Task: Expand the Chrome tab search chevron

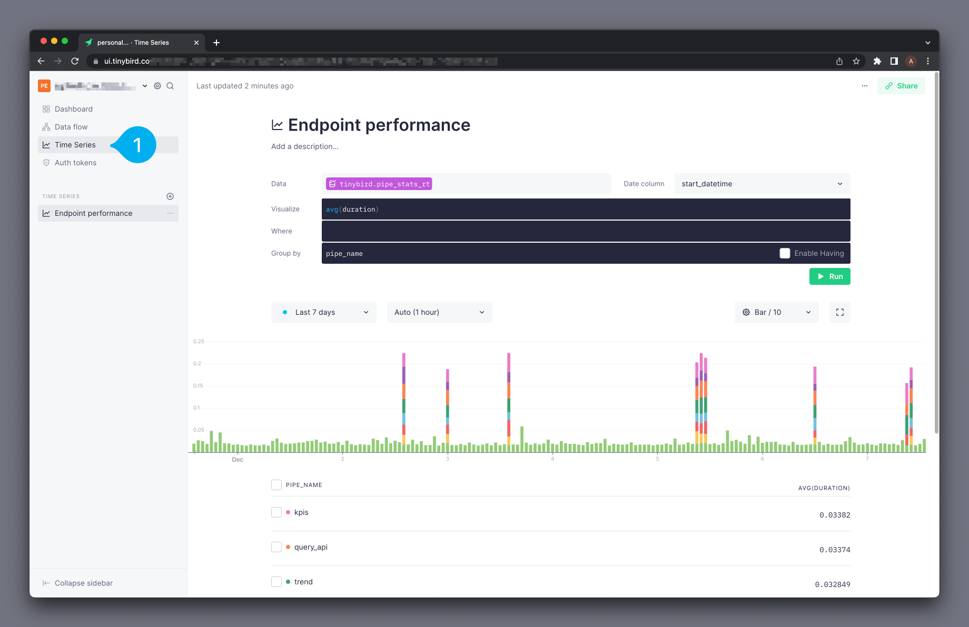Action: click(x=928, y=43)
